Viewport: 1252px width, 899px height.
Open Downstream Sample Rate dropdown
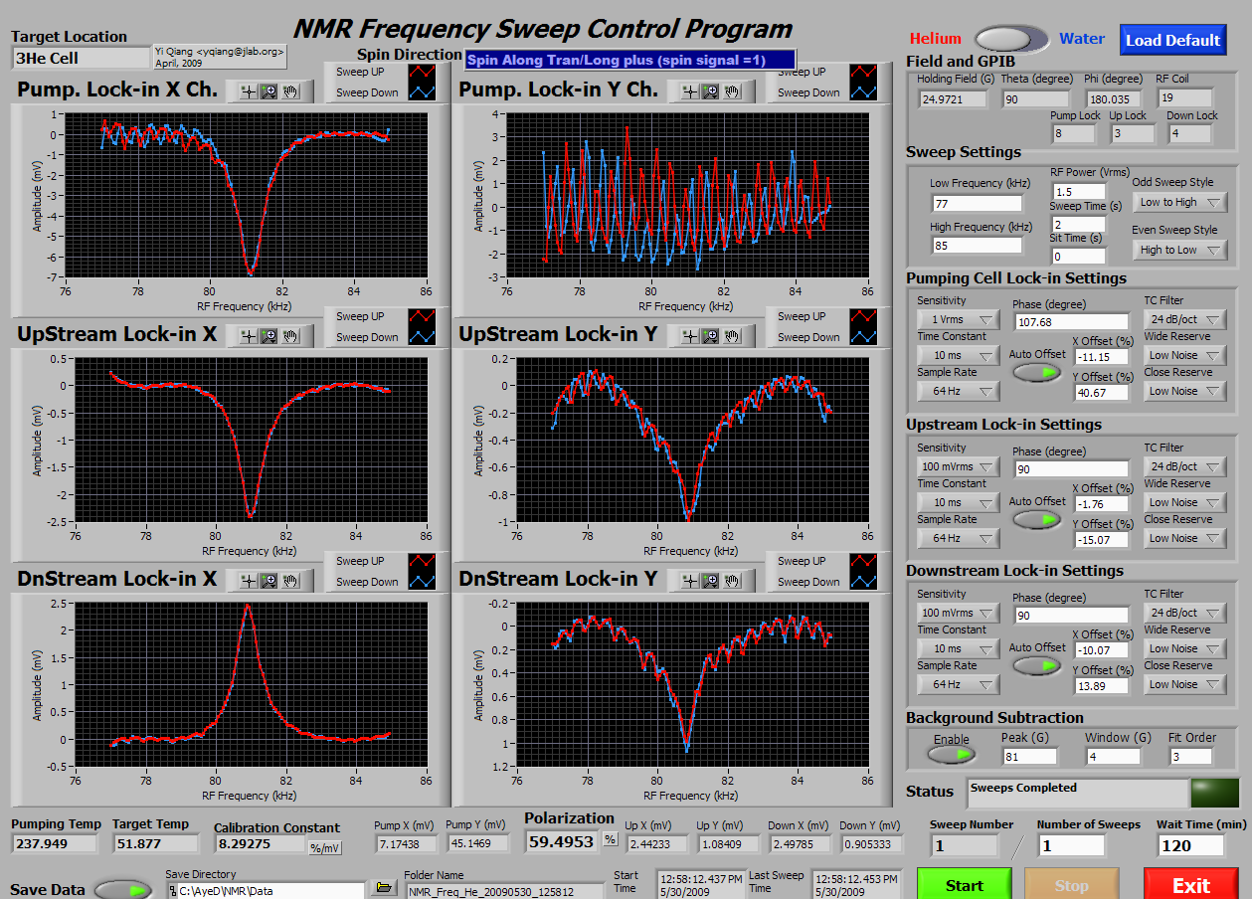tap(958, 684)
